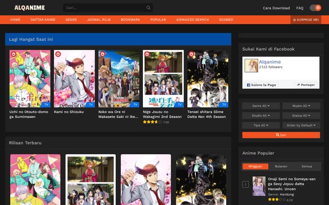The width and height of the screenshot is (329, 205).
Task: Click TV badge on Kami no Shizuku poster
Action: [90, 105]
